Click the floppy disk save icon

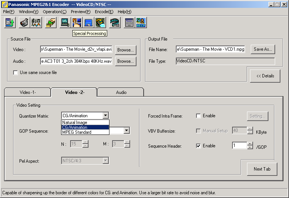(89, 23)
